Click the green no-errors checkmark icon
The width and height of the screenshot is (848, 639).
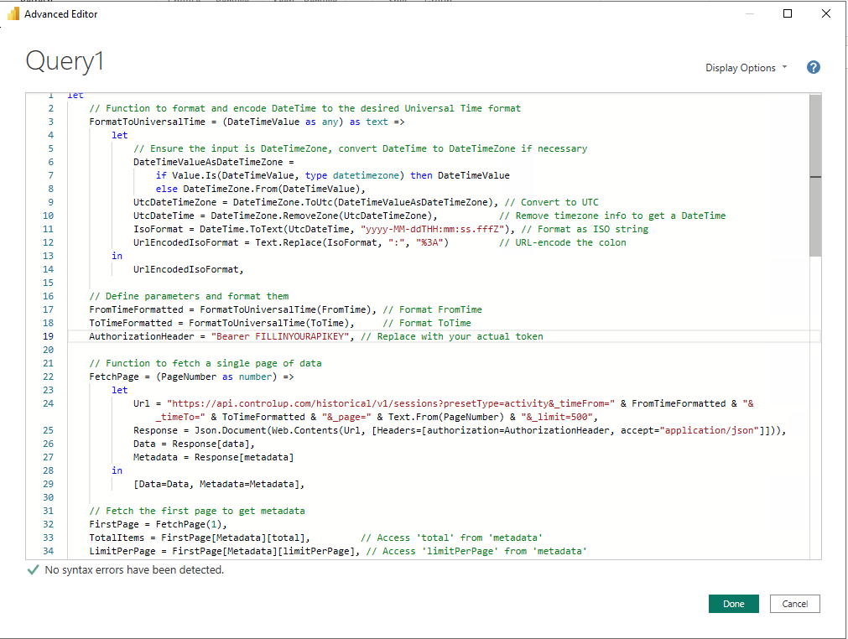coord(33,569)
